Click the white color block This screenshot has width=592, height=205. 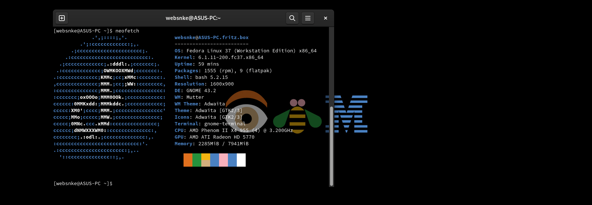click(241, 160)
